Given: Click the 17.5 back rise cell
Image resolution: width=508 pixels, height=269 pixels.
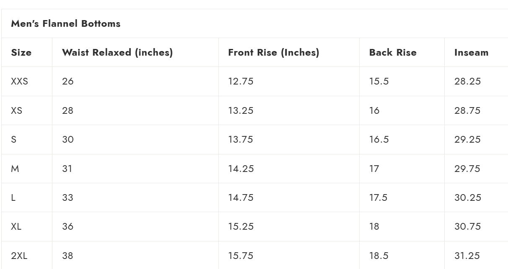Looking at the screenshot, I should click(378, 197).
